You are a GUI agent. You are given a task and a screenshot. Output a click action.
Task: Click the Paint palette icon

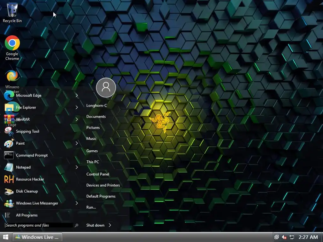tap(9, 143)
